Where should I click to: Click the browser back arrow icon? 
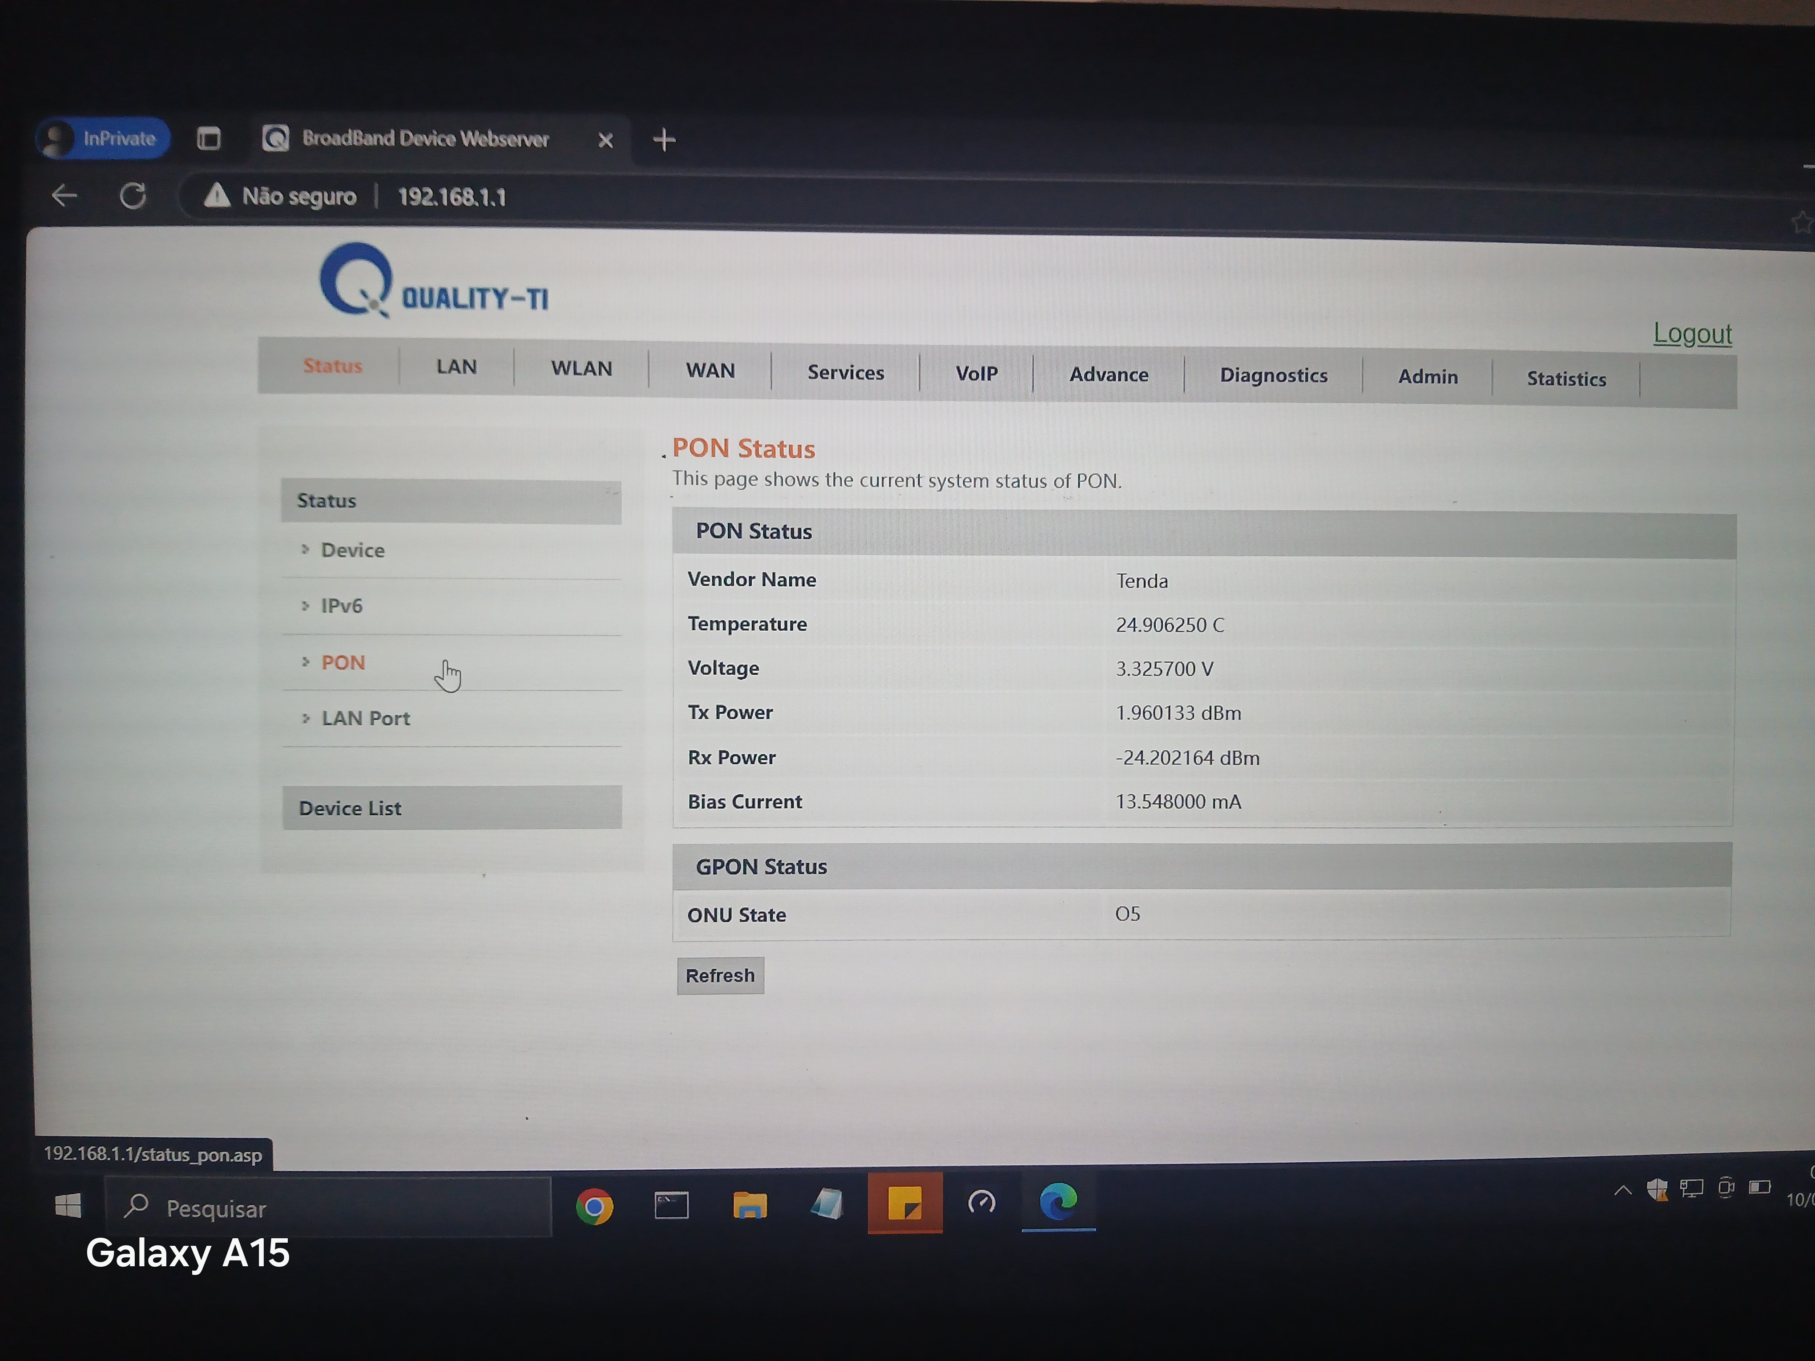(64, 195)
